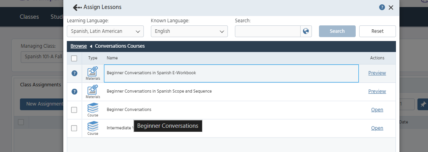Screen dimensions: 428x152
Task: Open the Intermediate course row
Action: click(377, 128)
